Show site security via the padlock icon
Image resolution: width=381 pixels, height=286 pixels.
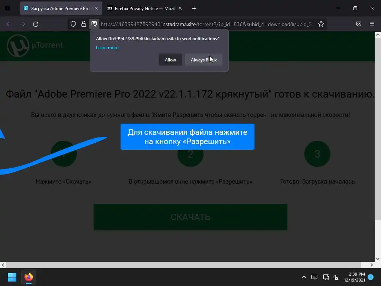click(84, 24)
